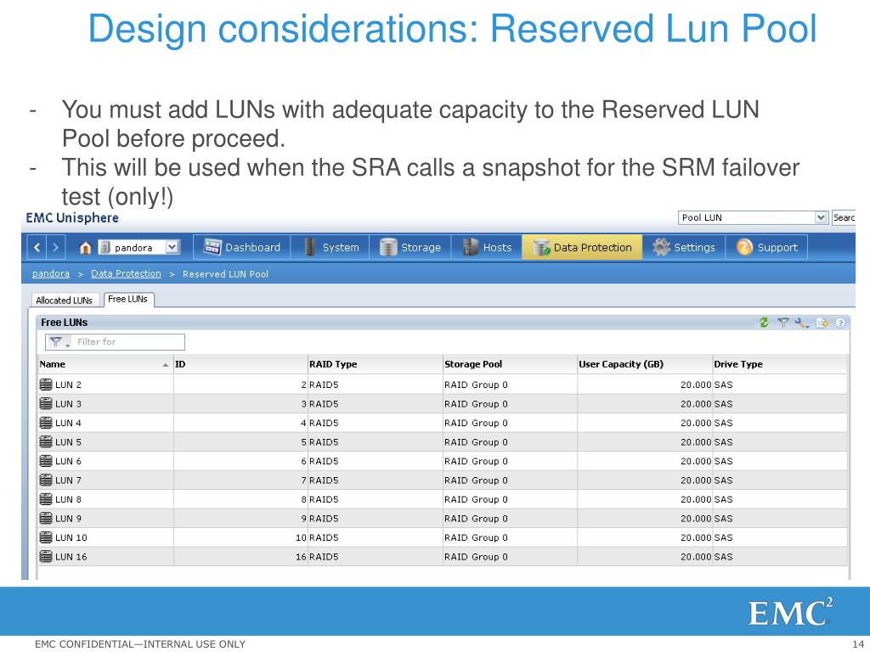Screen dimensions: 870x652
Task: Click the export list icon
Action: tap(822, 323)
